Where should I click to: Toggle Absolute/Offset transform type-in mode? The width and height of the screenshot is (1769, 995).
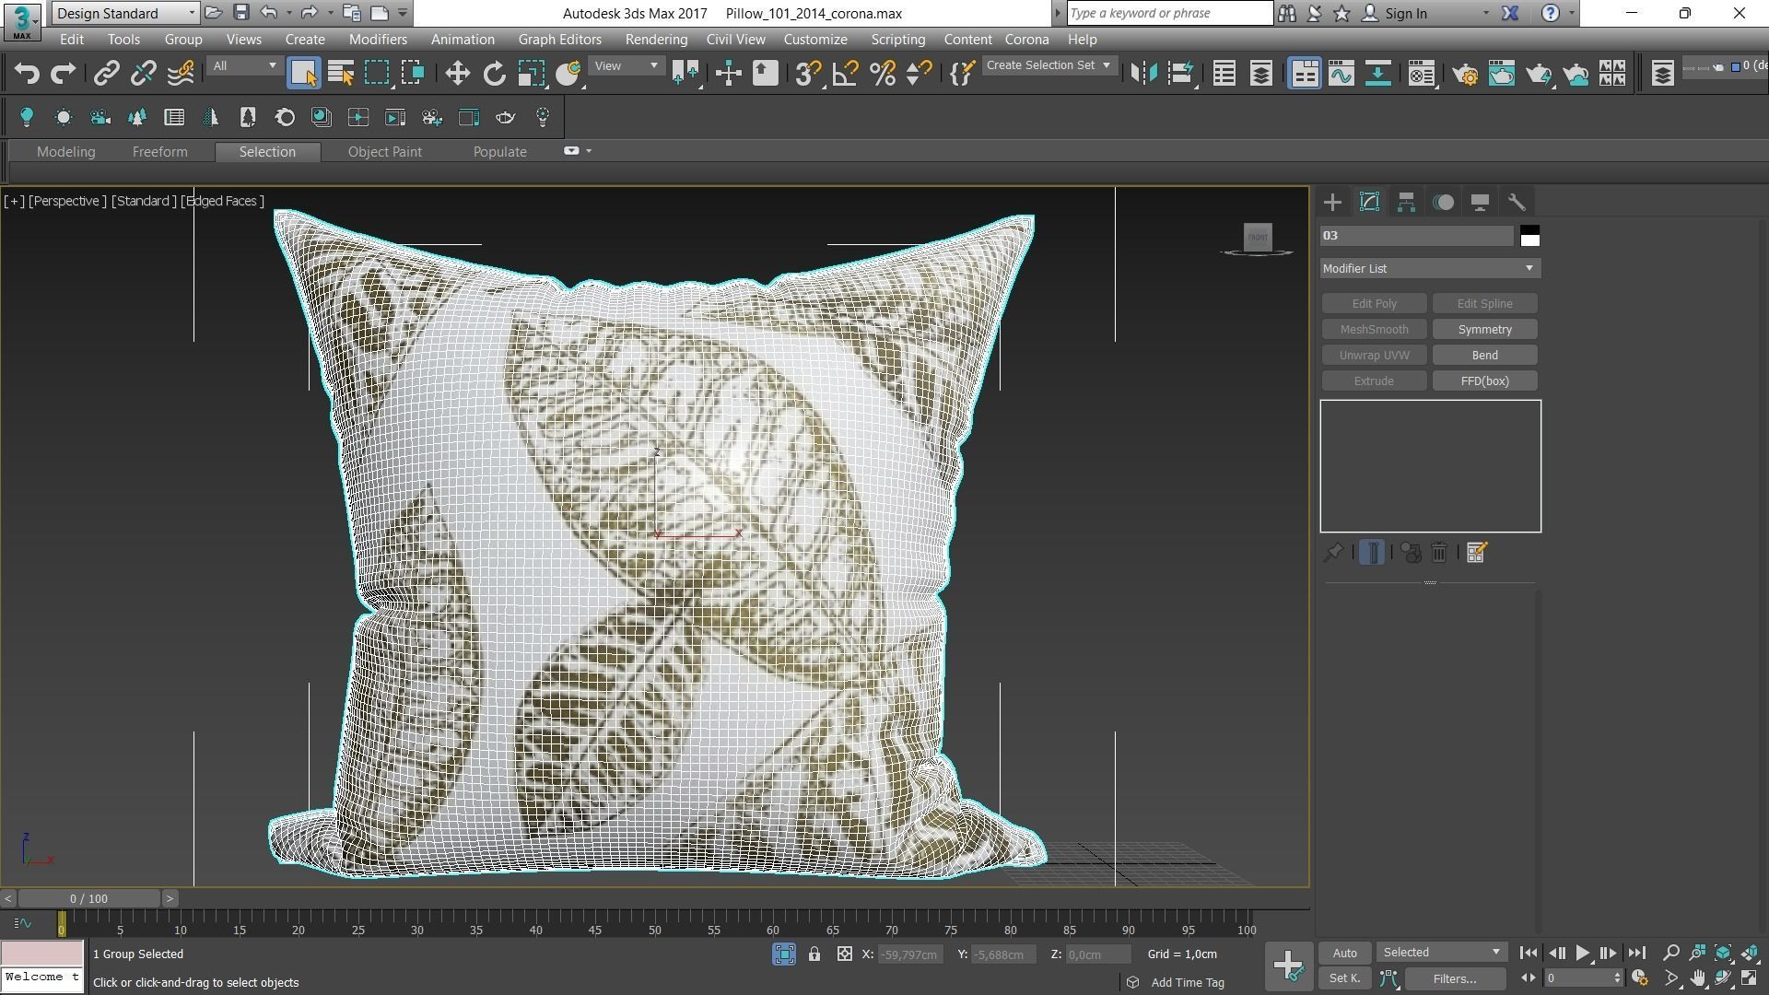[x=844, y=954]
